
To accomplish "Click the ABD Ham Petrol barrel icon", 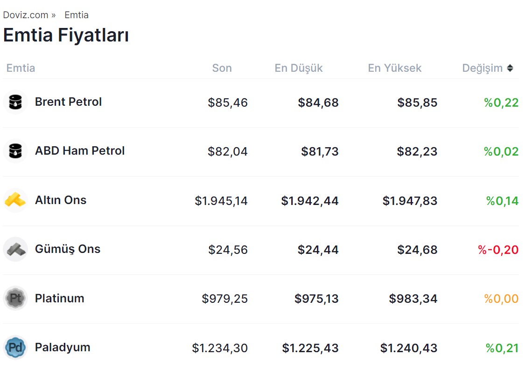I will coord(15,151).
